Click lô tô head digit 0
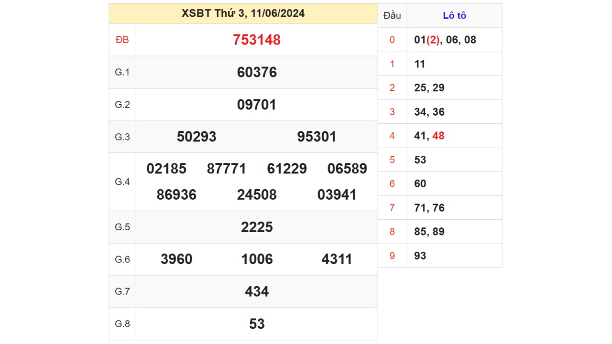The width and height of the screenshot is (612, 344). point(392,40)
